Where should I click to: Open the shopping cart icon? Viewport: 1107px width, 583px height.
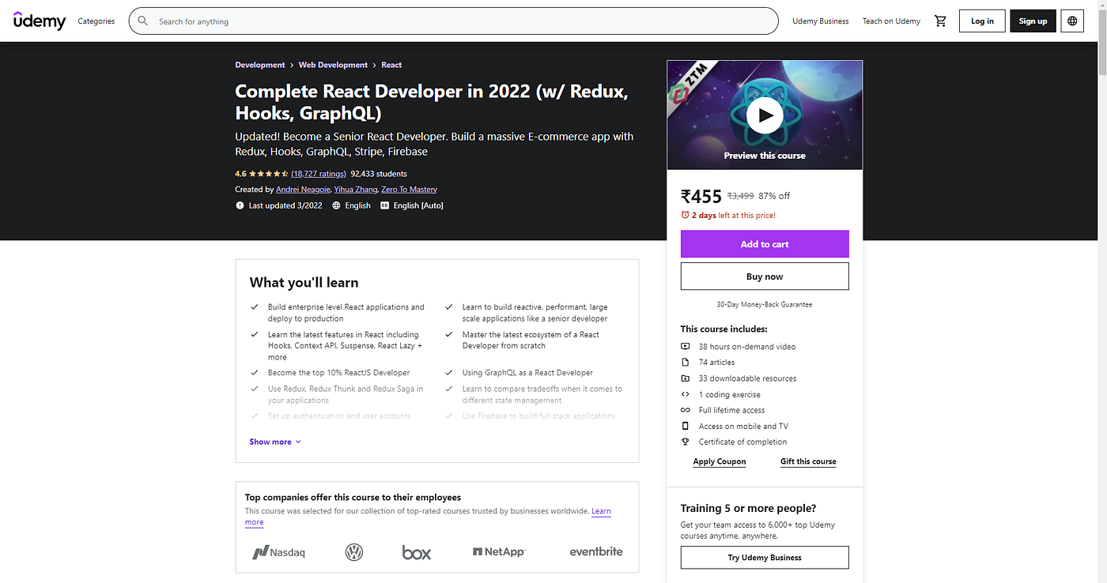940,21
